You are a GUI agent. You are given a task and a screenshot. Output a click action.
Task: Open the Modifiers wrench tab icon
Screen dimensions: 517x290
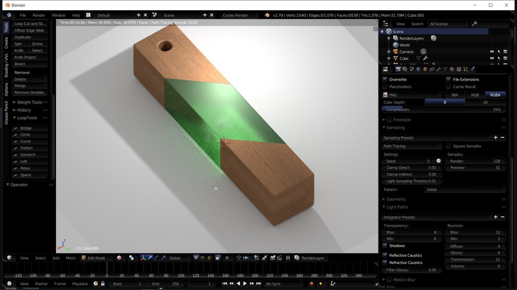point(439,69)
